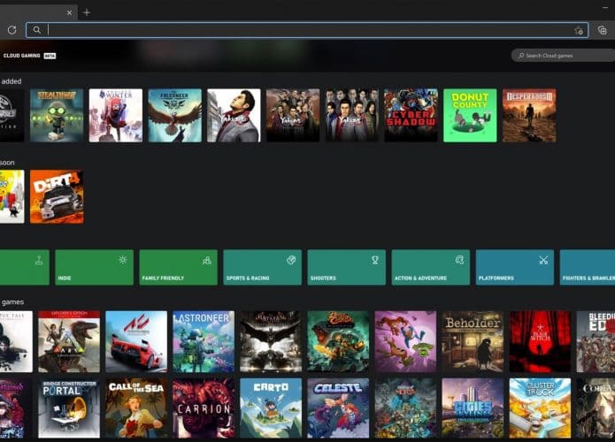
Task: Add page to favorites with star icon
Action: [x=578, y=30]
